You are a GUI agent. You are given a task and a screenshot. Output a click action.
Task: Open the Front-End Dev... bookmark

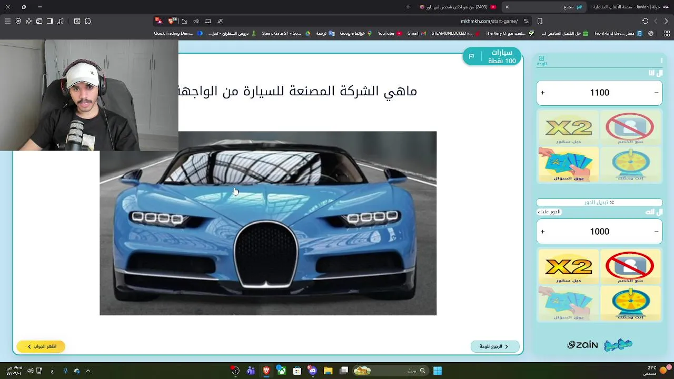tap(619, 33)
